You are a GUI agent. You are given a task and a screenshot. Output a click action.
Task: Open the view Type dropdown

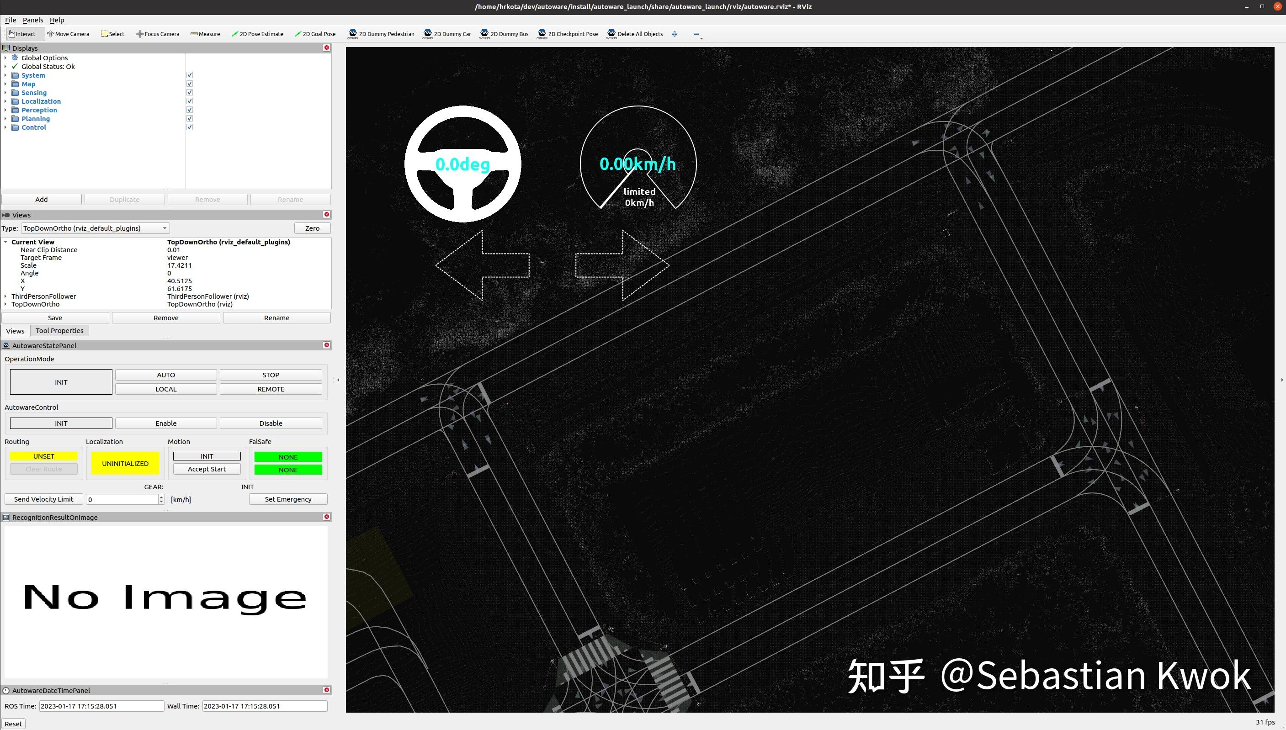[164, 227]
